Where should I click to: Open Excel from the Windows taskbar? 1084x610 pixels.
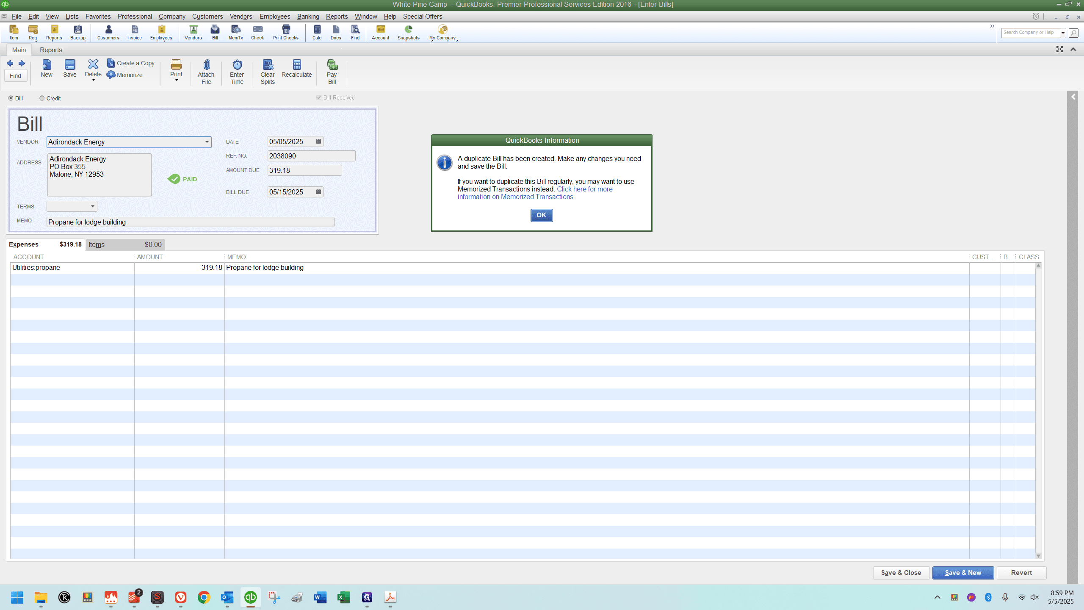(343, 597)
